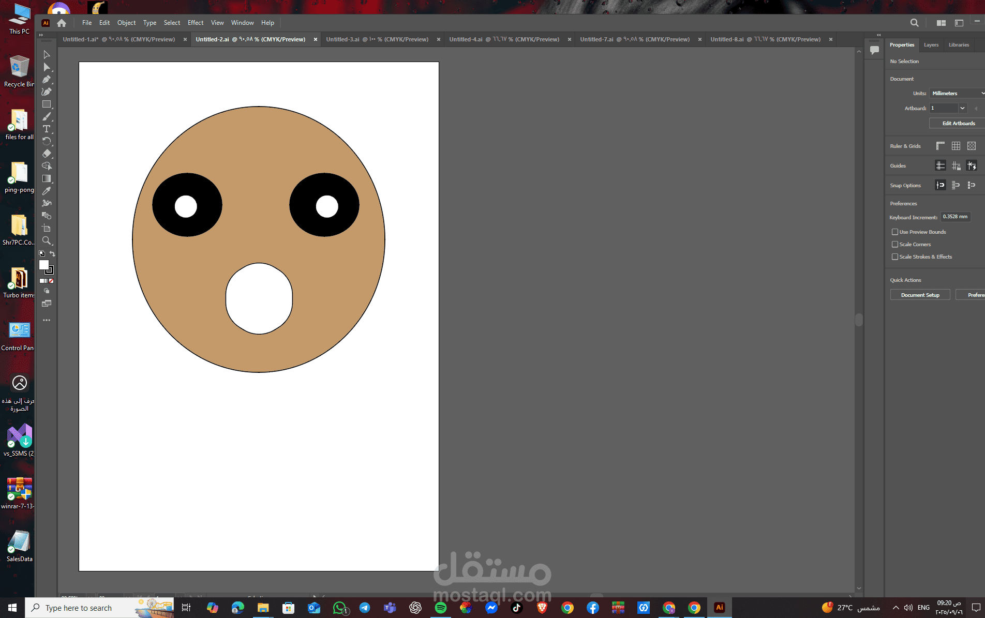Select the Gradient tool
This screenshot has width=985, height=618.
point(47,178)
